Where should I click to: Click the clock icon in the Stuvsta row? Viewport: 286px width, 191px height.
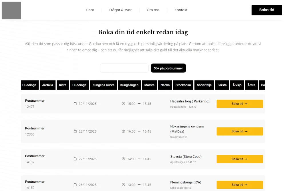[123, 159]
